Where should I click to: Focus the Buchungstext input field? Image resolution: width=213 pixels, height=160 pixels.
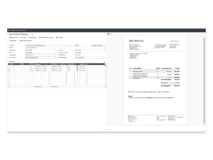click(x=40, y=57)
